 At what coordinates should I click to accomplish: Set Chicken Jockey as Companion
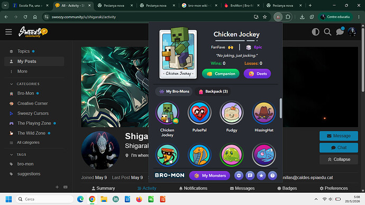click(221, 74)
